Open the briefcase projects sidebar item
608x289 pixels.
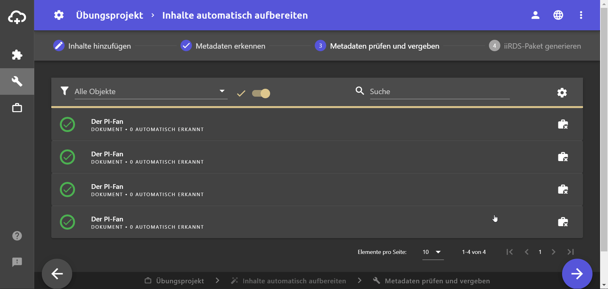[x=17, y=108]
